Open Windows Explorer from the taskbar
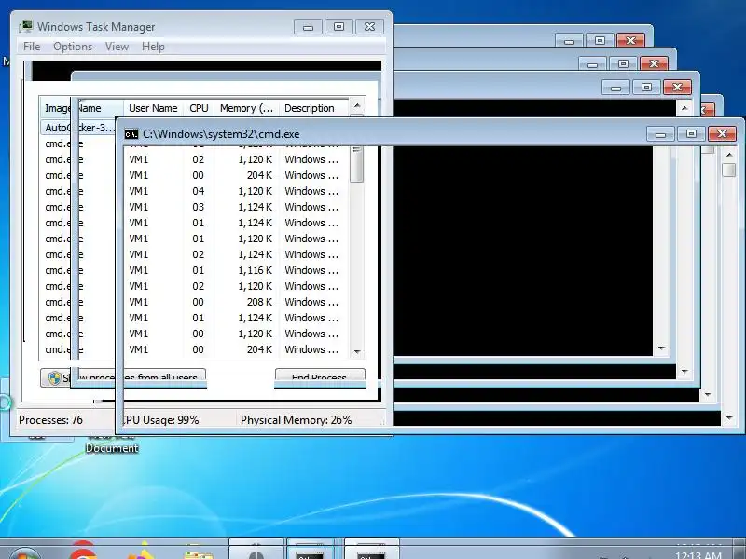This screenshot has height=559, width=746. 199,552
